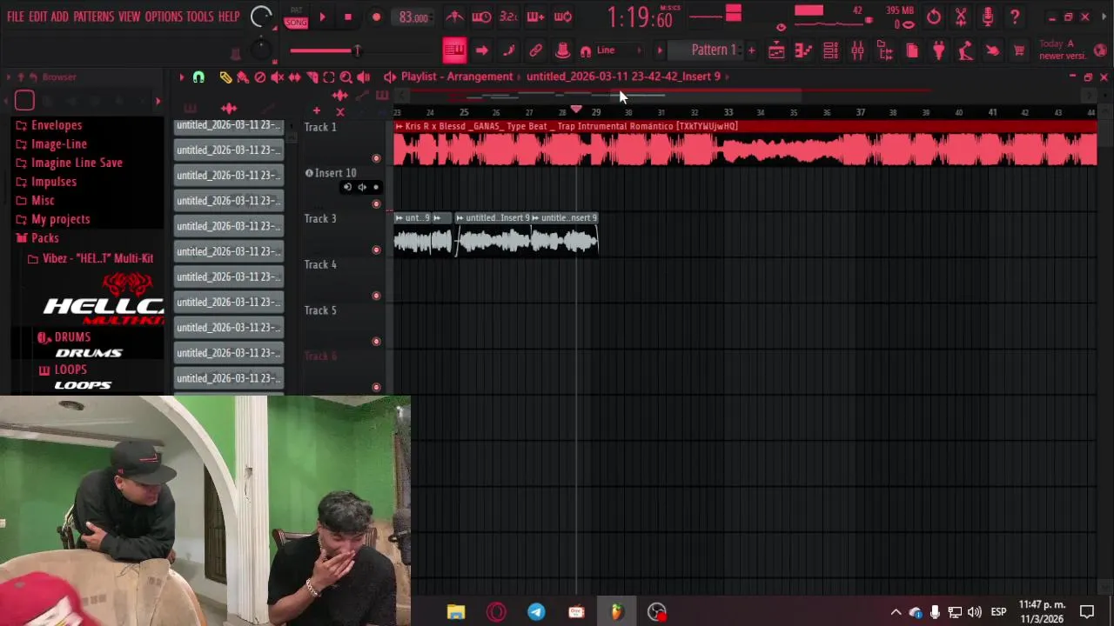The image size is (1114, 626).
Task: Open the PATTERNS menu
Action: click(x=93, y=17)
